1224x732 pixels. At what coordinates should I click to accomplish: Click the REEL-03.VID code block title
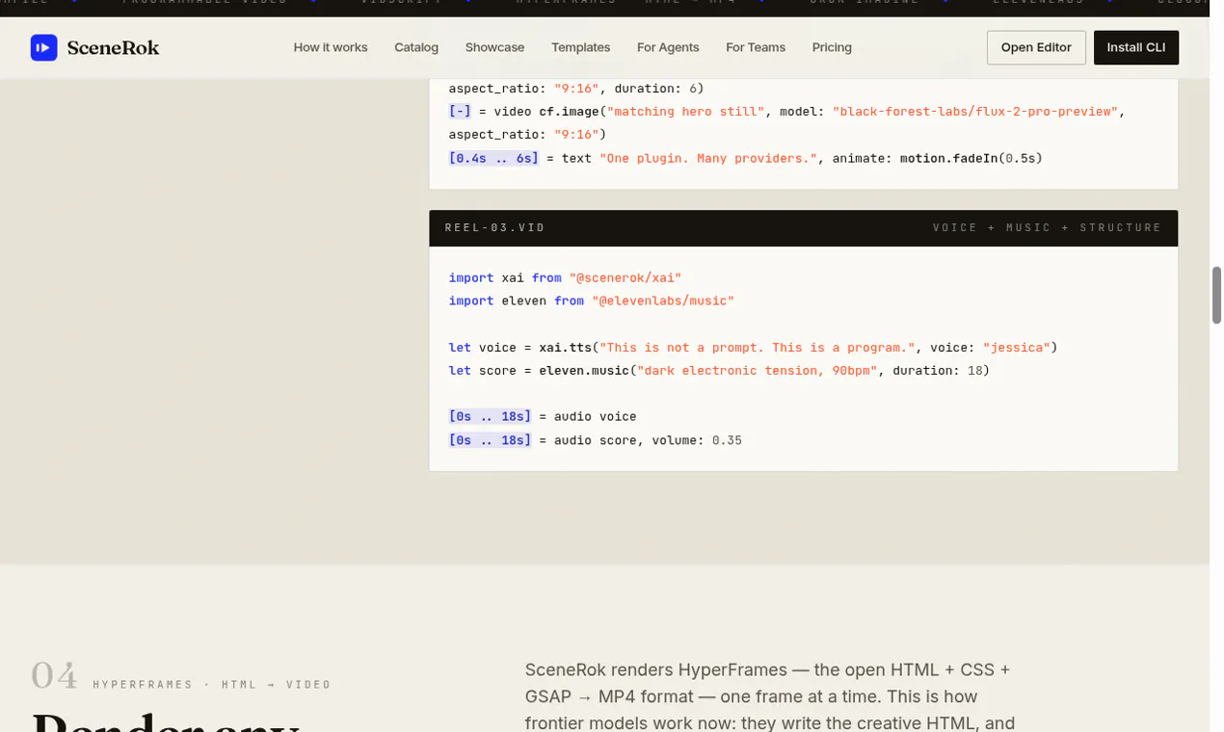point(495,228)
